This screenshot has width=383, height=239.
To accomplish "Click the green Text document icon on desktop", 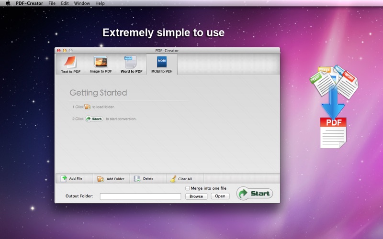I will 322,85.
